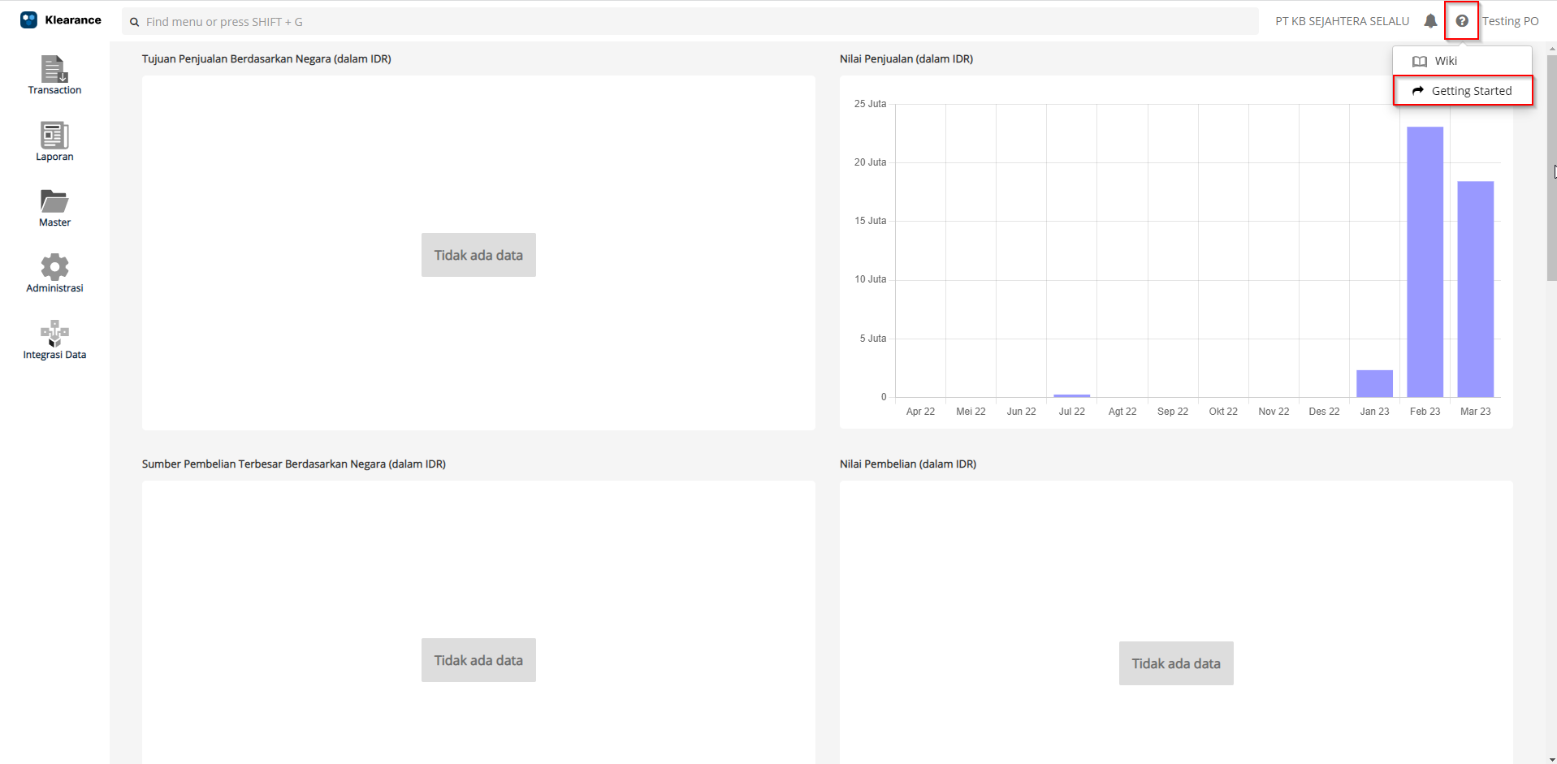Click the scrollbar down arrow
Viewport: 1557px width, 764px height.
[x=1551, y=759]
